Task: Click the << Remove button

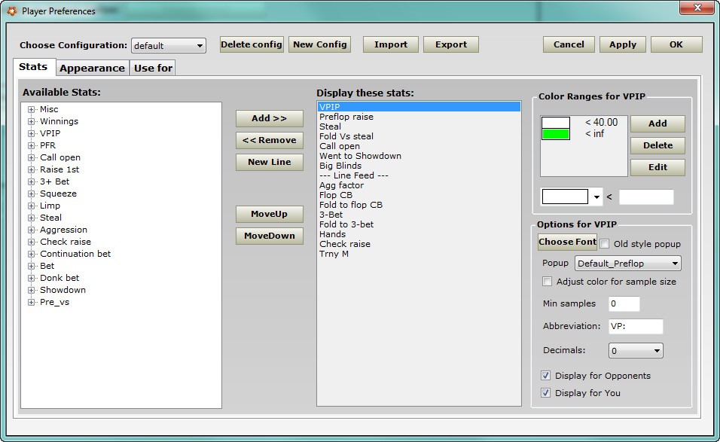Action: [270, 141]
